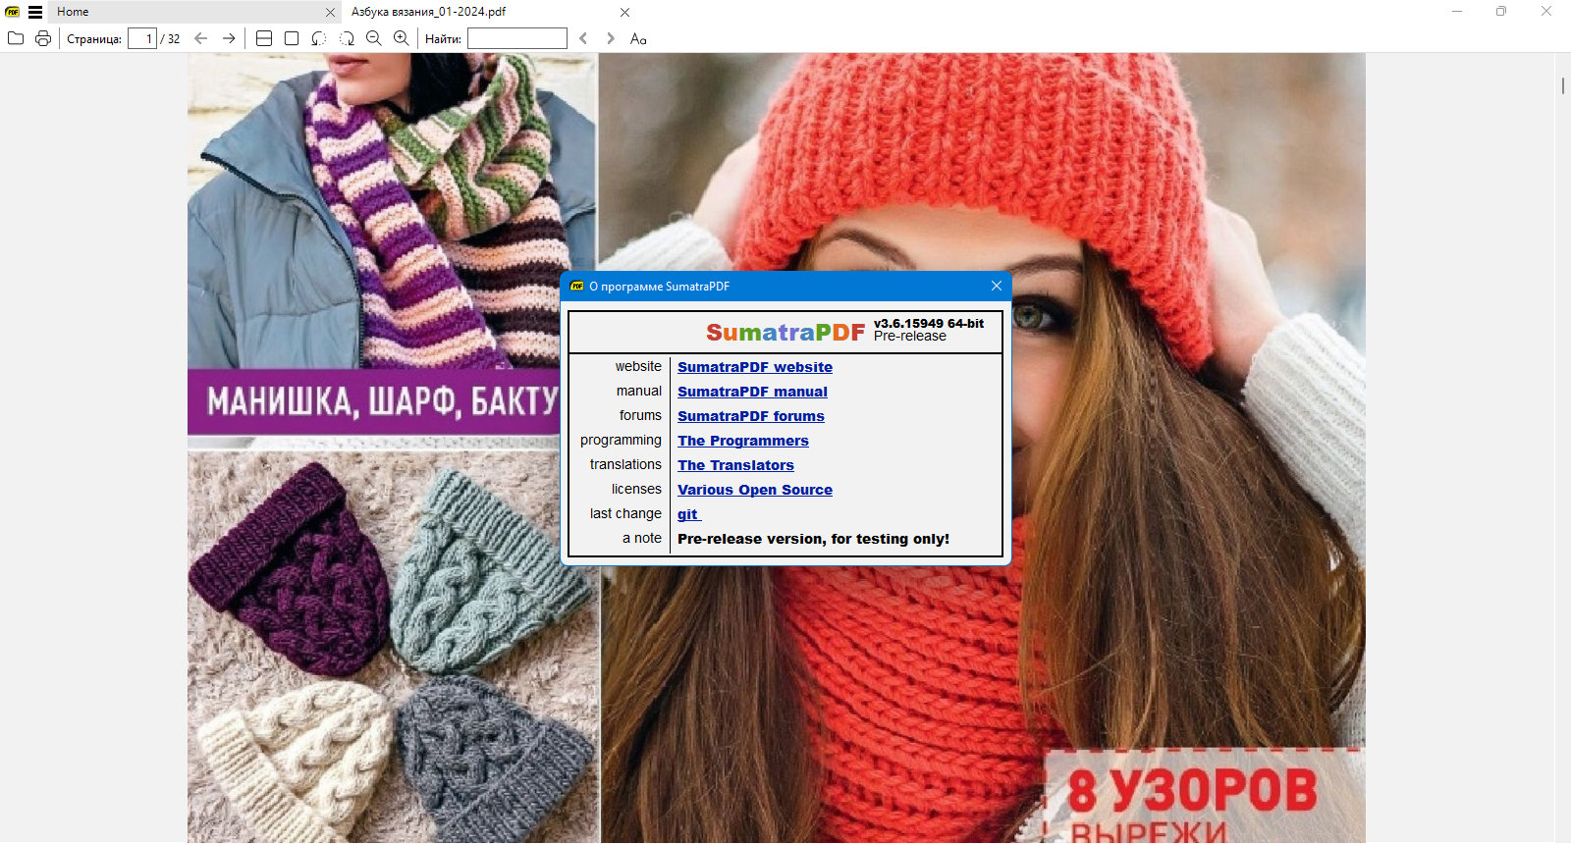Find next search result
This screenshot has height=844, width=1571.
[611, 38]
